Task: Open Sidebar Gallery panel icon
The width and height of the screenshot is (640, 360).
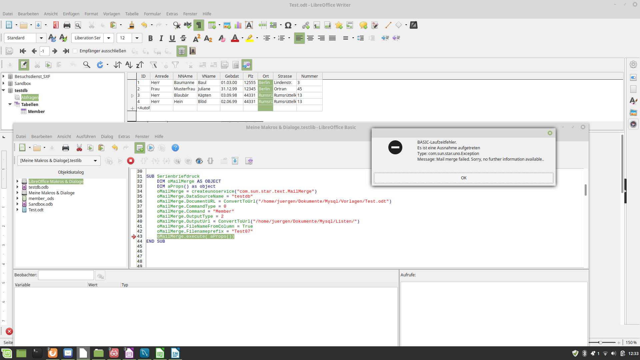Action: (633, 112)
